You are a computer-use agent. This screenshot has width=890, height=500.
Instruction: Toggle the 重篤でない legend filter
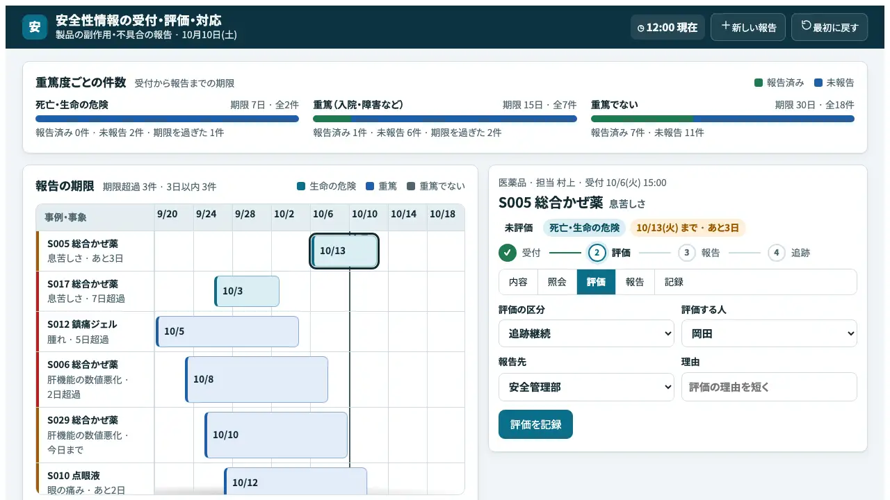[436, 186]
